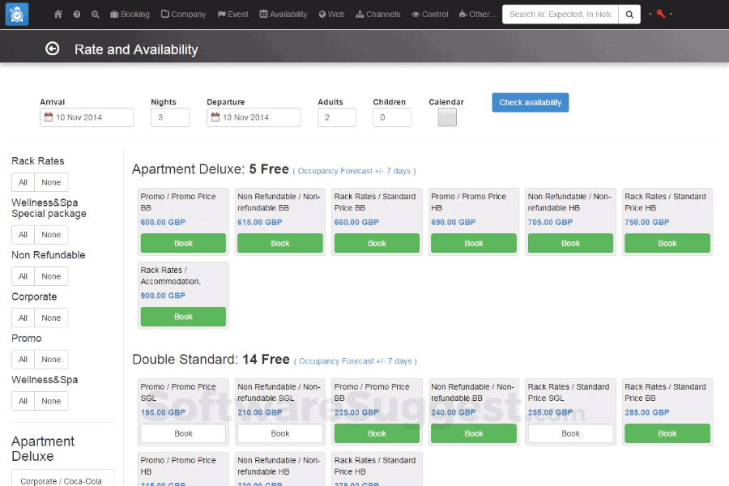This screenshot has height=486, width=729.
Task: Open the Other menu in navbar
Action: click(x=477, y=15)
